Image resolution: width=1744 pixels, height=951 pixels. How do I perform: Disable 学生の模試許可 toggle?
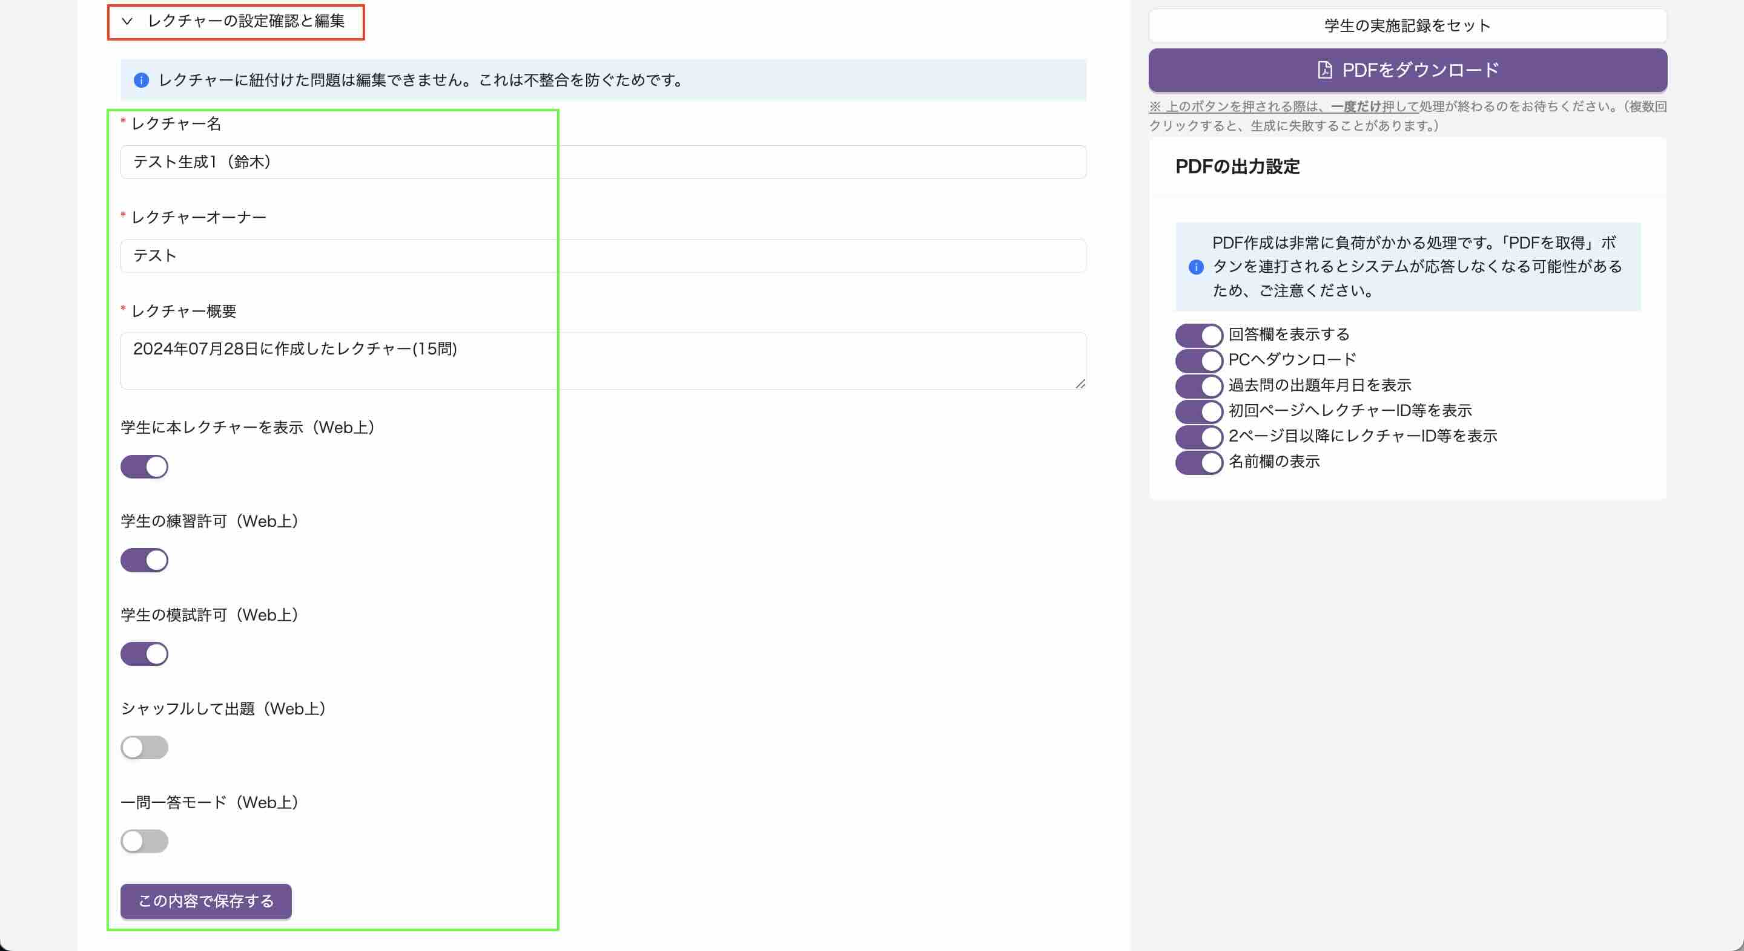coord(144,653)
